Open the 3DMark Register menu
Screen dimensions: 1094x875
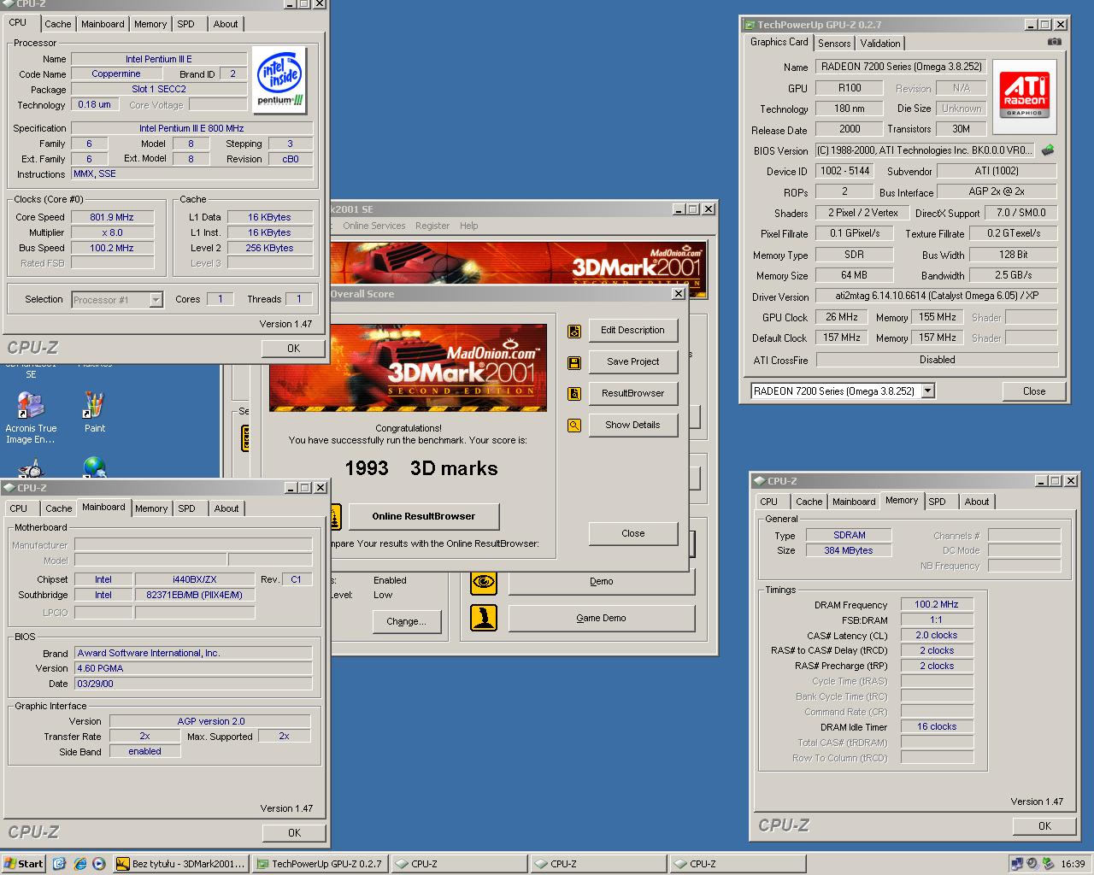point(432,226)
